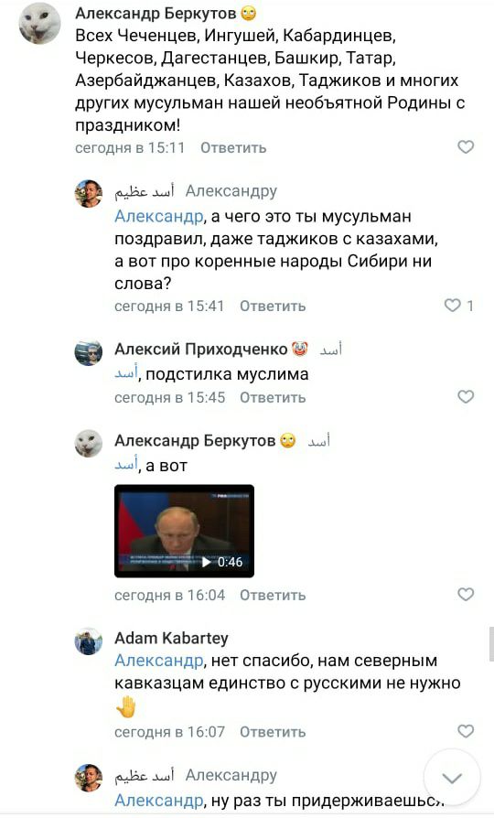This screenshot has height=818, width=494.
Task: Reply to Adam Kabartey's 16:07 comment
Action: pyautogui.click(x=273, y=732)
